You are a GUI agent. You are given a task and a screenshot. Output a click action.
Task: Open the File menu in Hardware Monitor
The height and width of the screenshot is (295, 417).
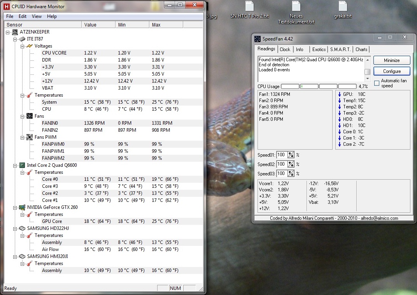click(x=10, y=16)
